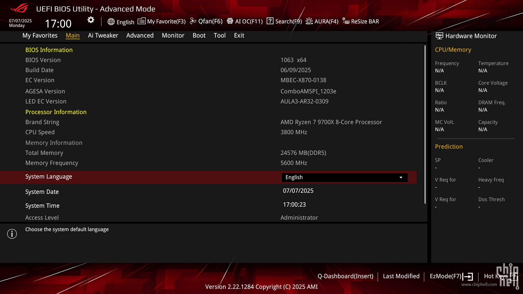Click the globe language icon
The height and width of the screenshot is (294, 523).
point(111,22)
